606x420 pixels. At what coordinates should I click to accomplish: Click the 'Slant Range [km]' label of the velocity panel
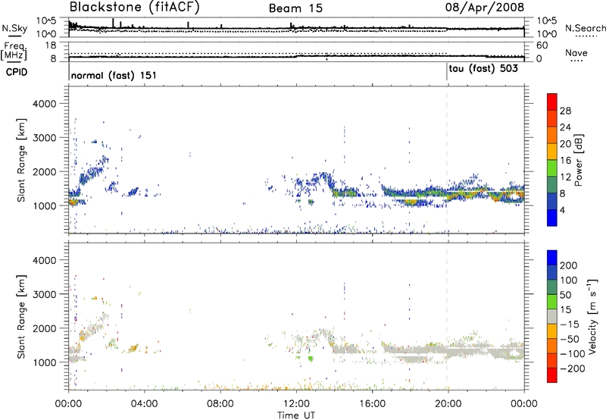(x=21, y=316)
